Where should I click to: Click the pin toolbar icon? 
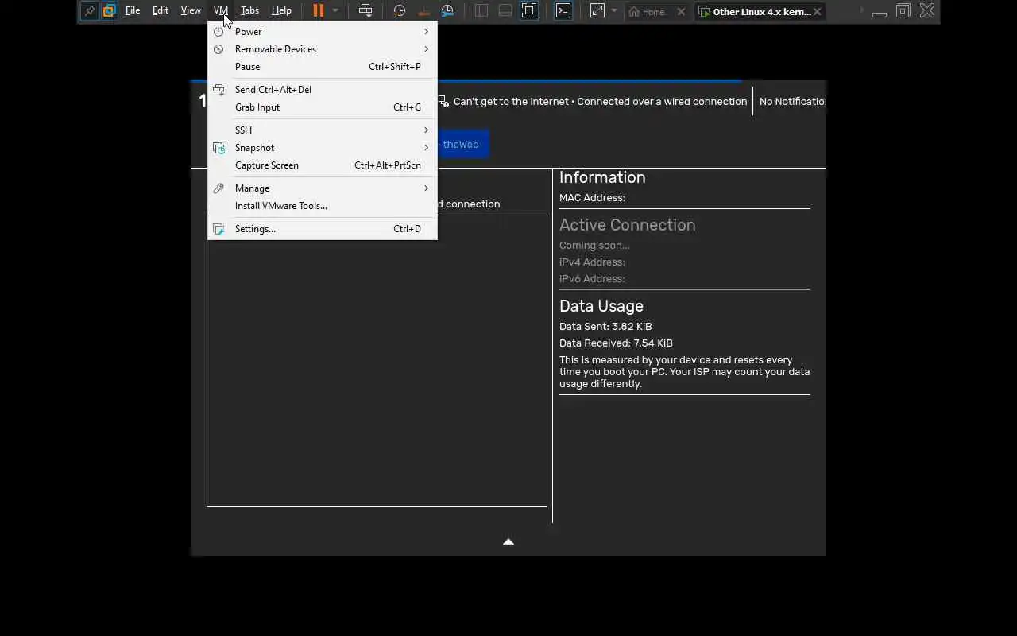pyautogui.click(x=90, y=11)
